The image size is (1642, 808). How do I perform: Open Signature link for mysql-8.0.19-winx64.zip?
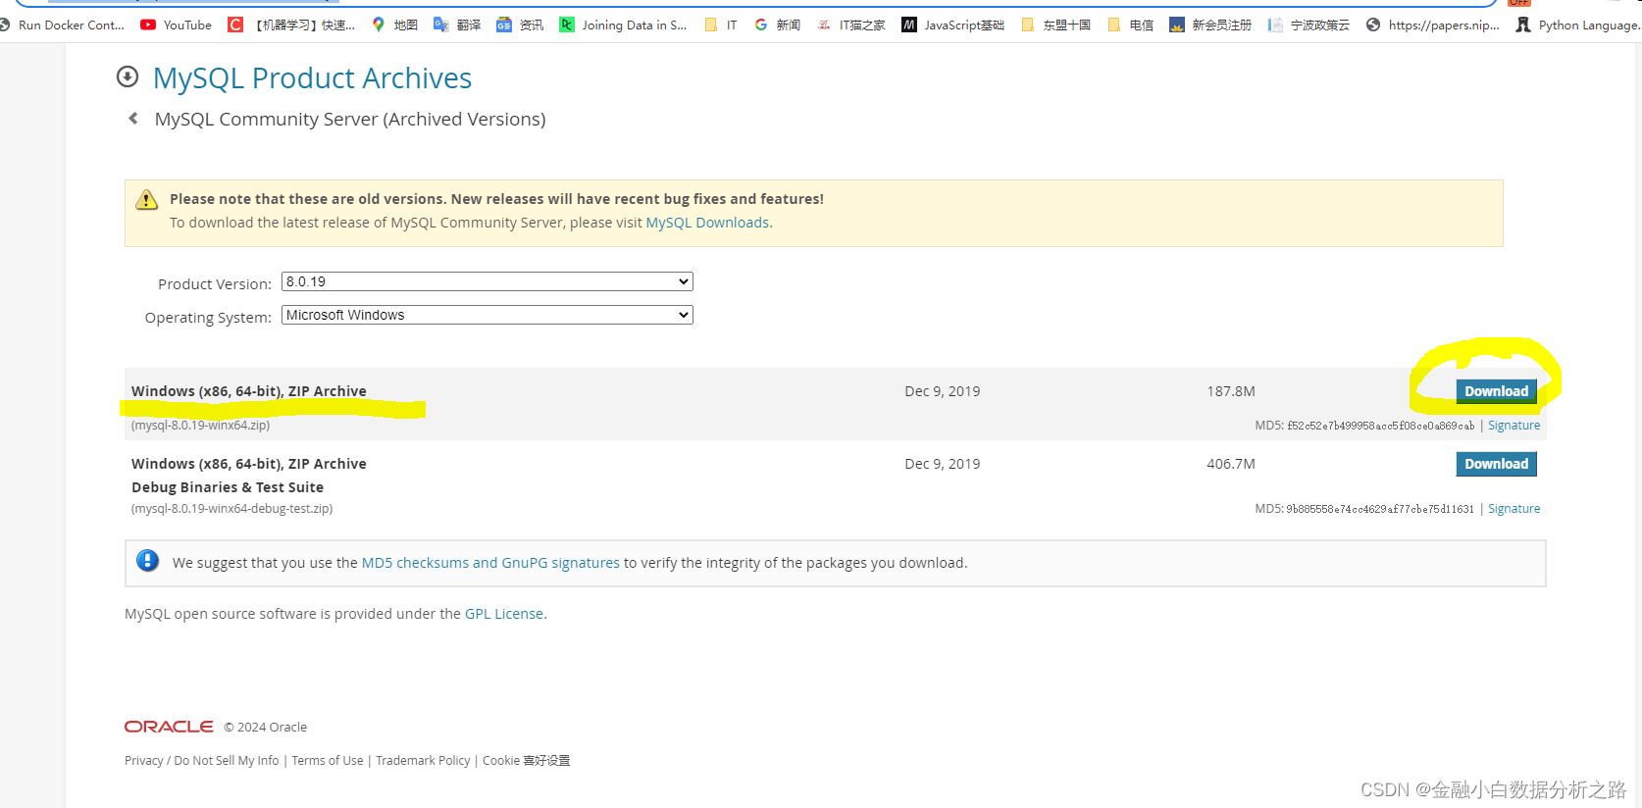1514,426
